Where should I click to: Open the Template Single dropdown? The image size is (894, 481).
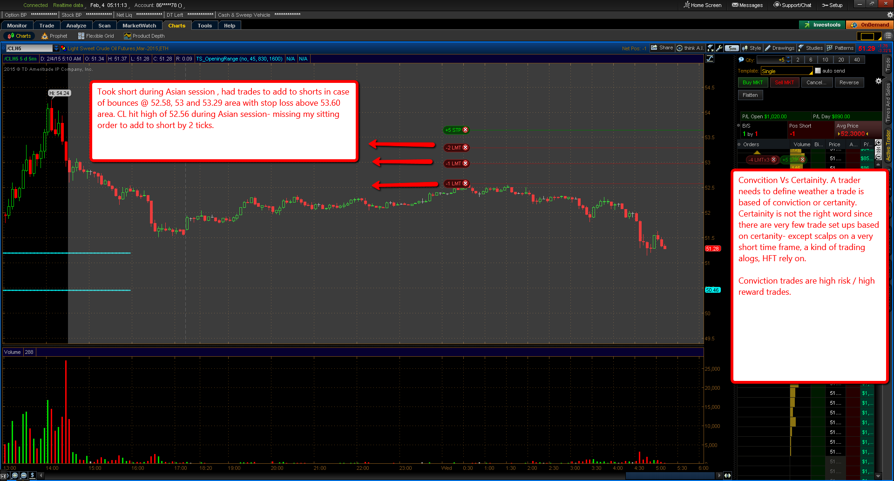tap(786, 71)
